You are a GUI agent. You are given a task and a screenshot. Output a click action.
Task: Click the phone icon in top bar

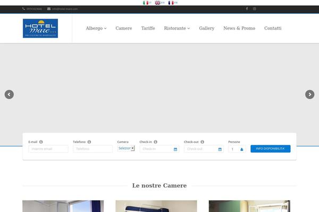[x=24, y=8]
